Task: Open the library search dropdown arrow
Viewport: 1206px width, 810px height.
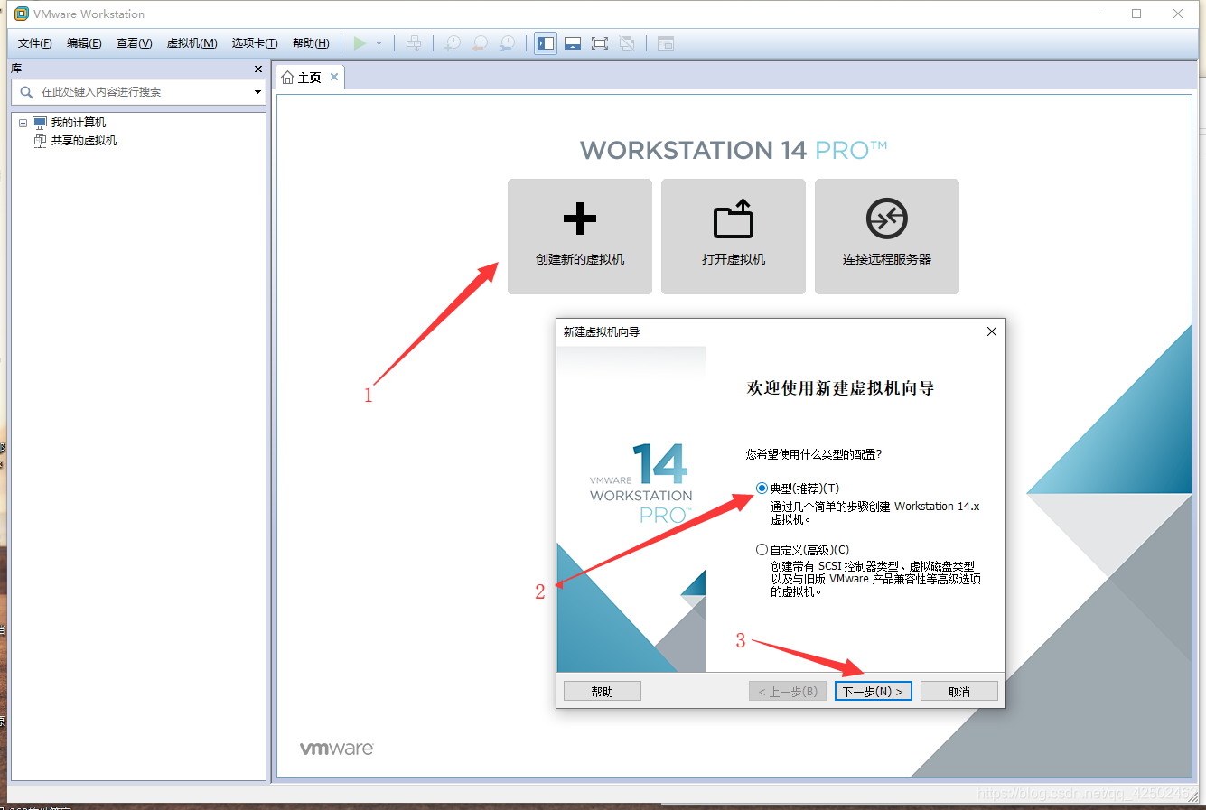Action: 257,92
